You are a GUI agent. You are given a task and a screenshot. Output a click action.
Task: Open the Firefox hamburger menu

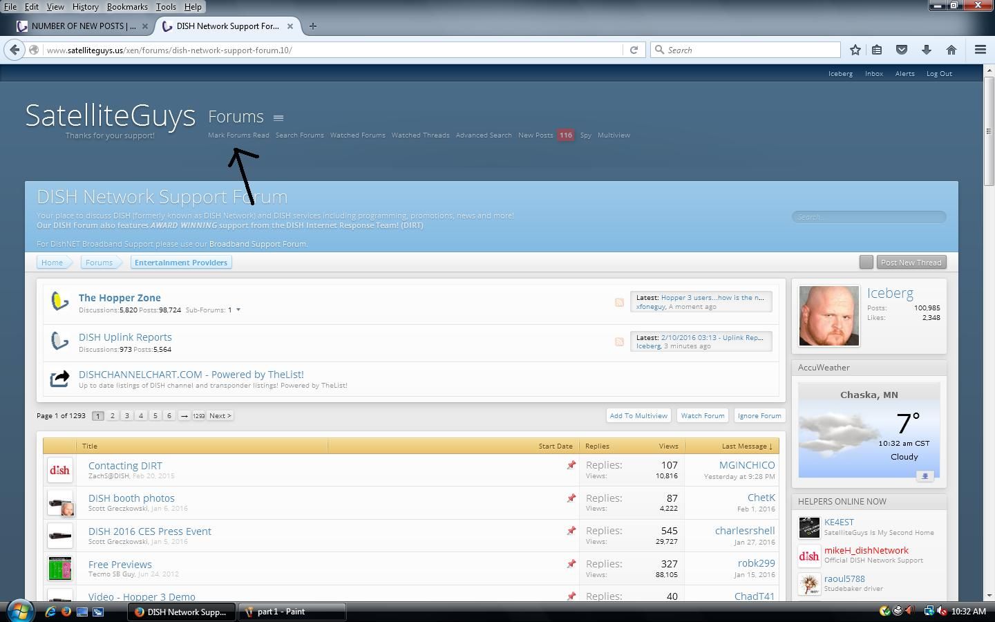tap(980, 50)
